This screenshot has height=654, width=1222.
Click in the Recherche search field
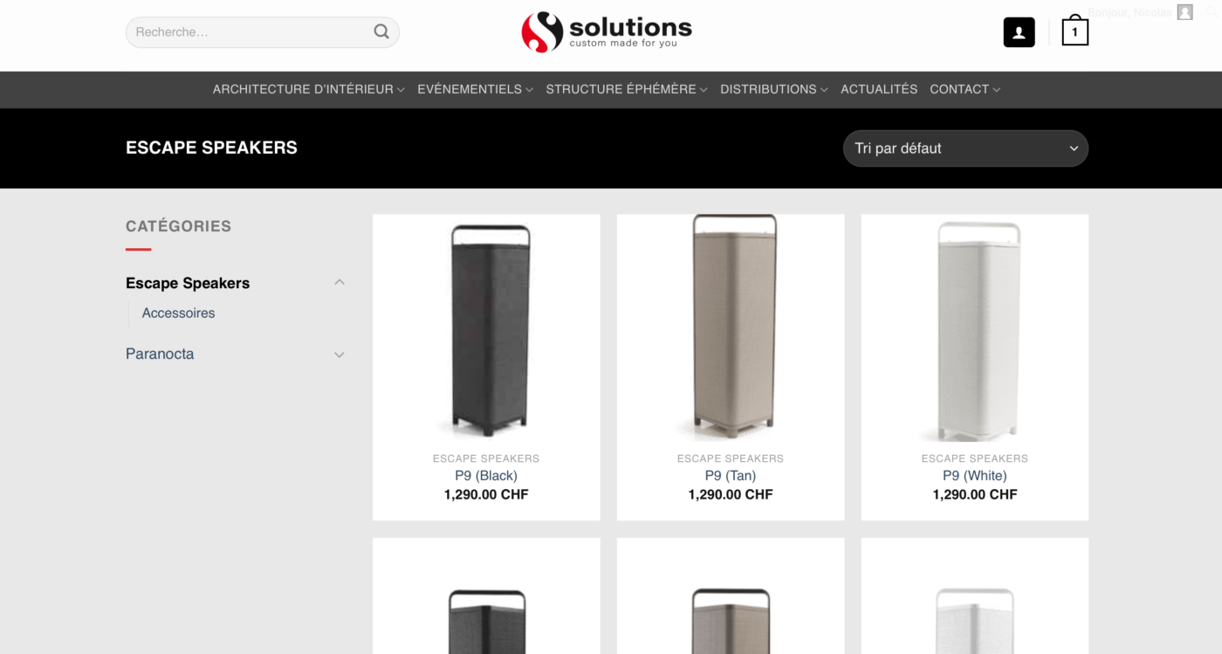(x=251, y=32)
